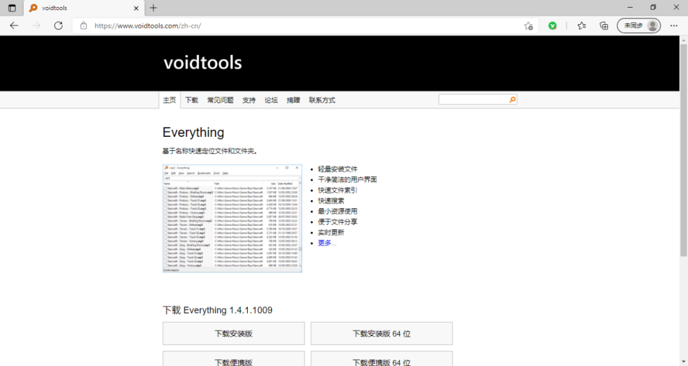The image size is (688, 366).
Task: Click the 下载 Everything 1.4.1.1009 heading
Action: click(x=217, y=311)
